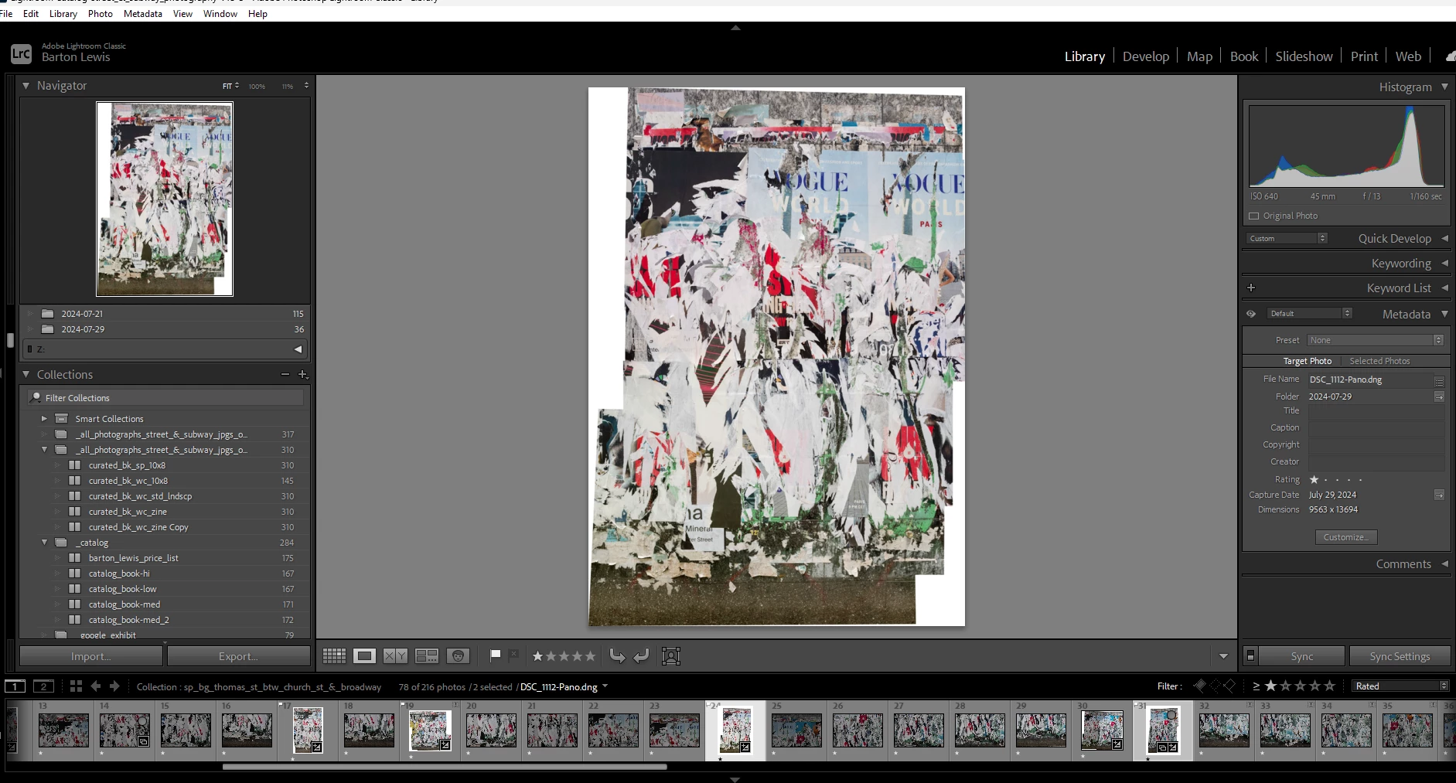
Task: Click the Customize metadata button
Action: [1345, 537]
